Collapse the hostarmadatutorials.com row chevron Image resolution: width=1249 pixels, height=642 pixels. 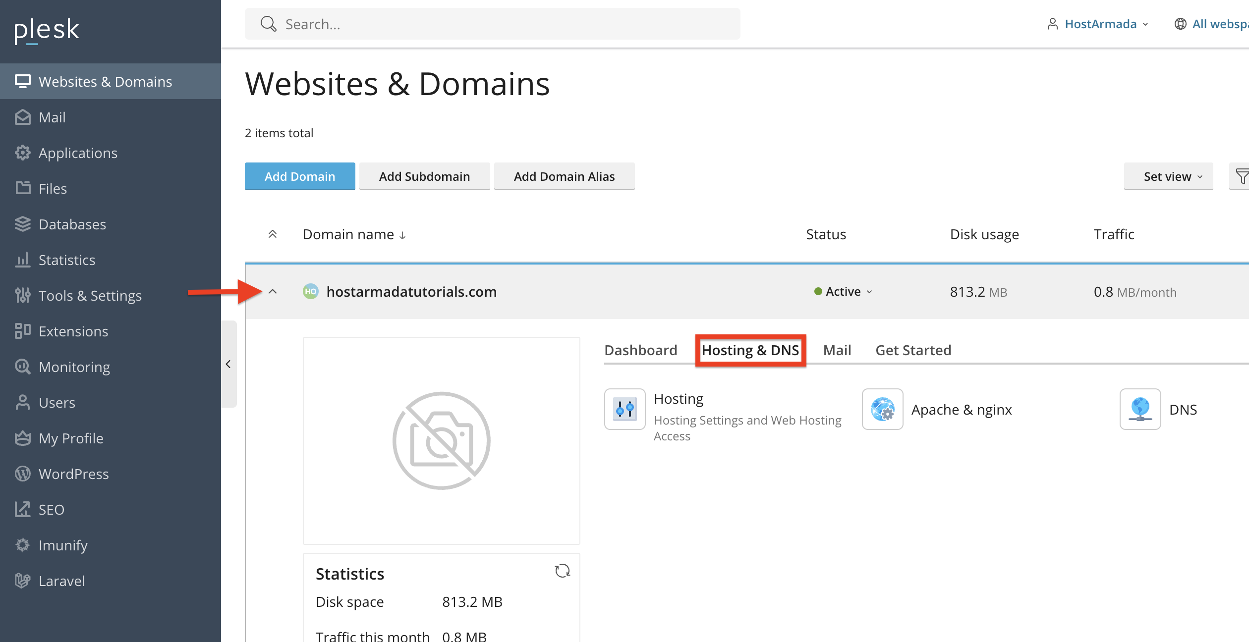pyautogui.click(x=273, y=292)
